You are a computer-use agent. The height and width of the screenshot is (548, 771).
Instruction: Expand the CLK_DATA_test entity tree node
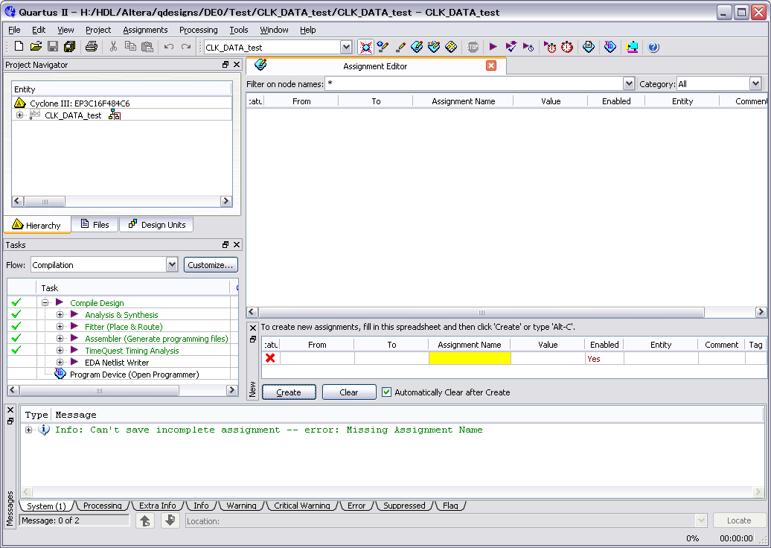(x=20, y=115)
